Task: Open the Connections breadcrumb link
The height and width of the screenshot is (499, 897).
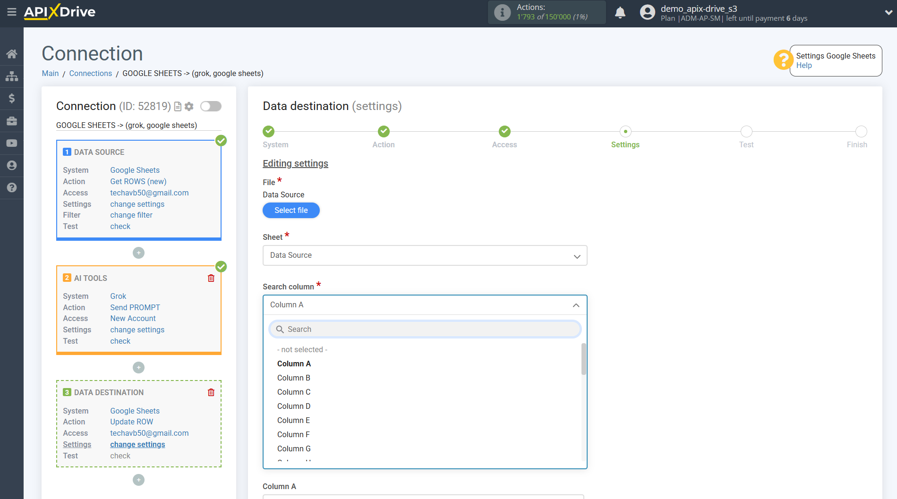Action: tap(91, 73)
